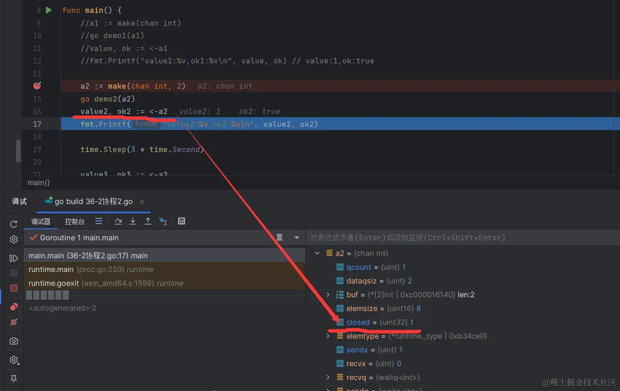Expand the elemtype variable node
Screen dimensions: 620x391
coord(328,336)
